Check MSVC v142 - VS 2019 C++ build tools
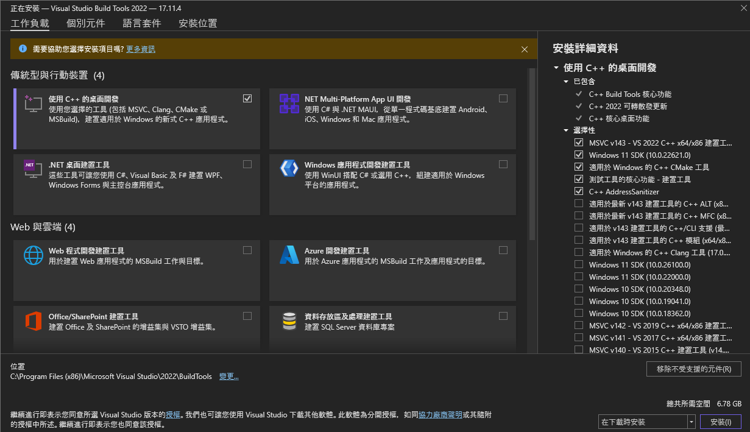The width and height of the screenshot is (750, 432). [579, 325]
